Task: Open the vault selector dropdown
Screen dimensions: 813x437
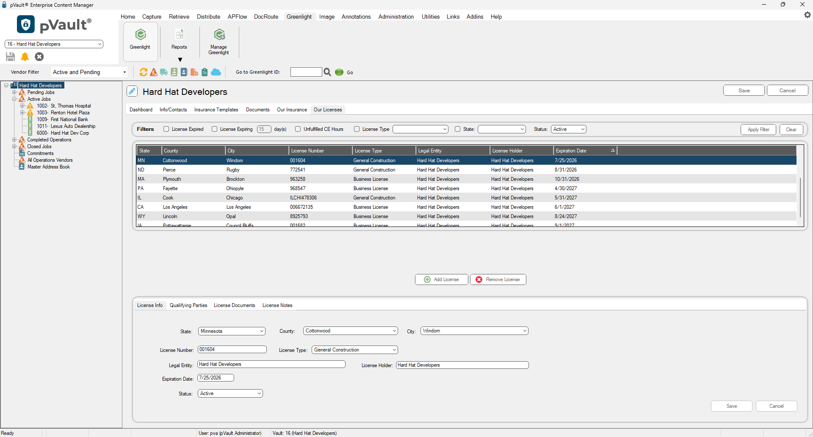Action: (x=54, y=44)
